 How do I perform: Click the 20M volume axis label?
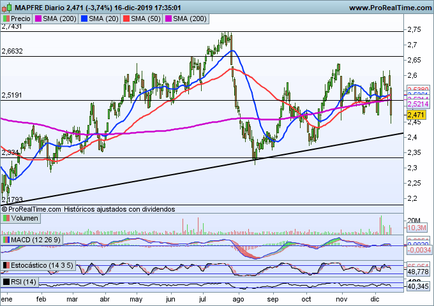414,221
